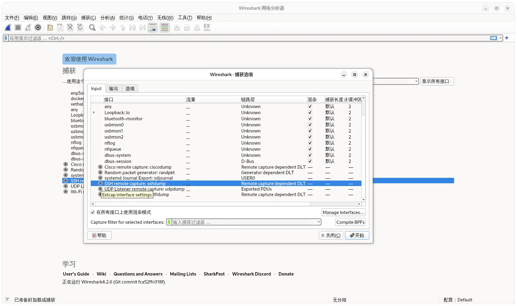Click the display filter input field
The image size is (517, 306).
[x=249, y=38]
